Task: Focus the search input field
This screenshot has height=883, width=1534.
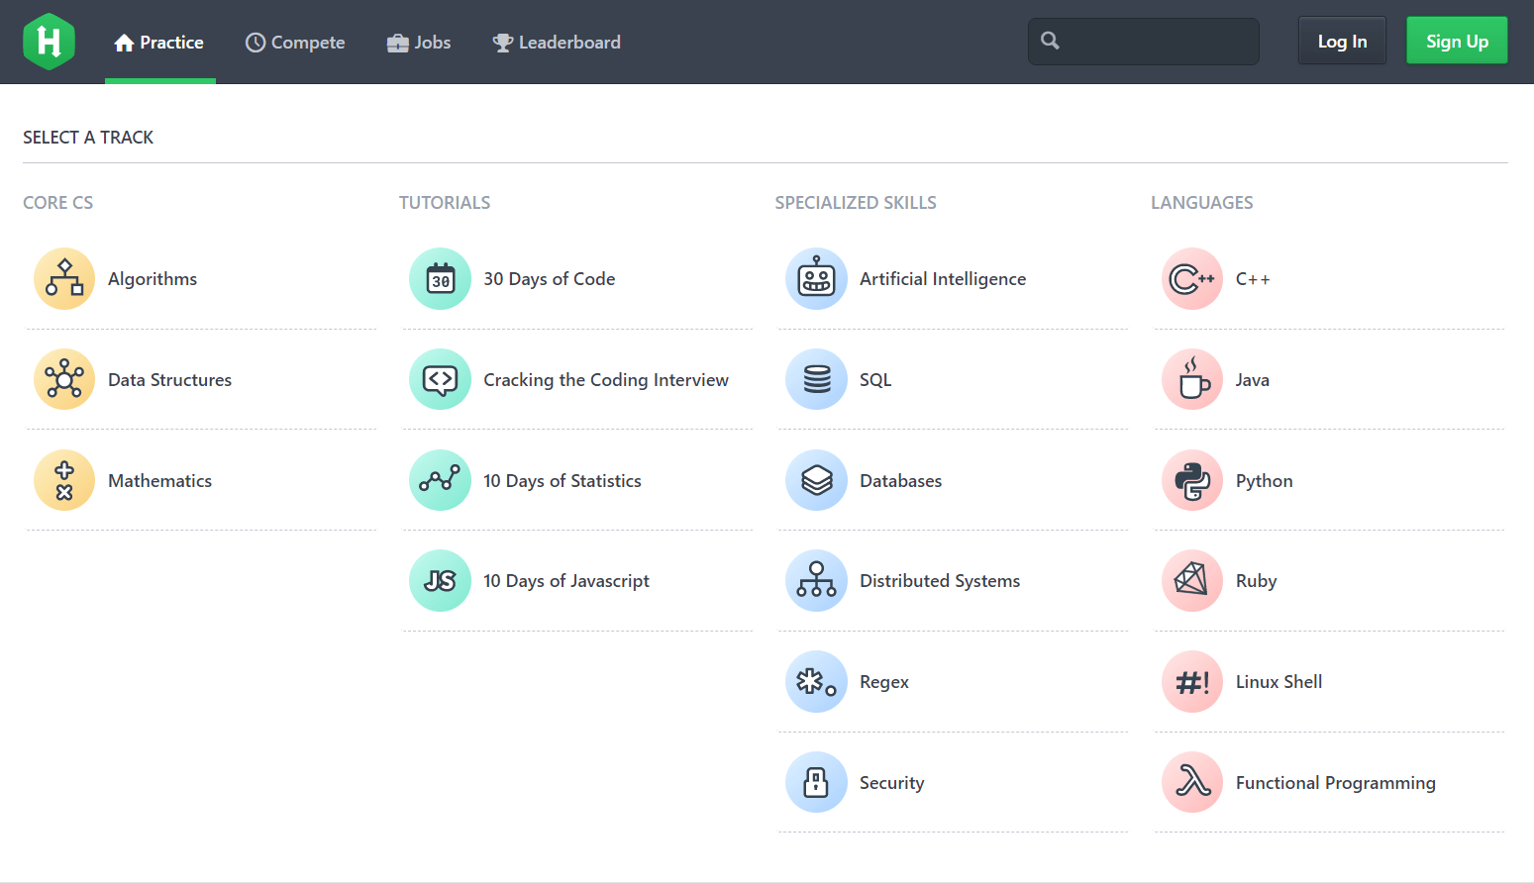Action: coord(1144,41)
